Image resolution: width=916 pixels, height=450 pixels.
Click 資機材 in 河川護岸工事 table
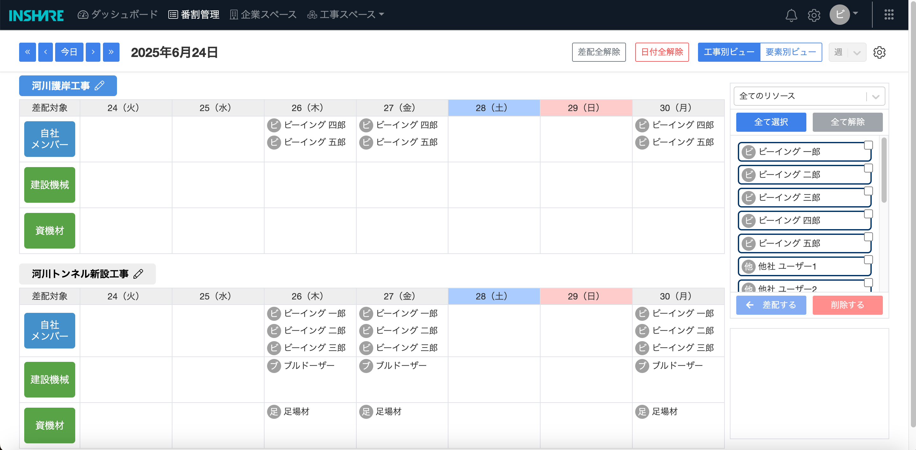pyautogui.click(x=50, y=230)
